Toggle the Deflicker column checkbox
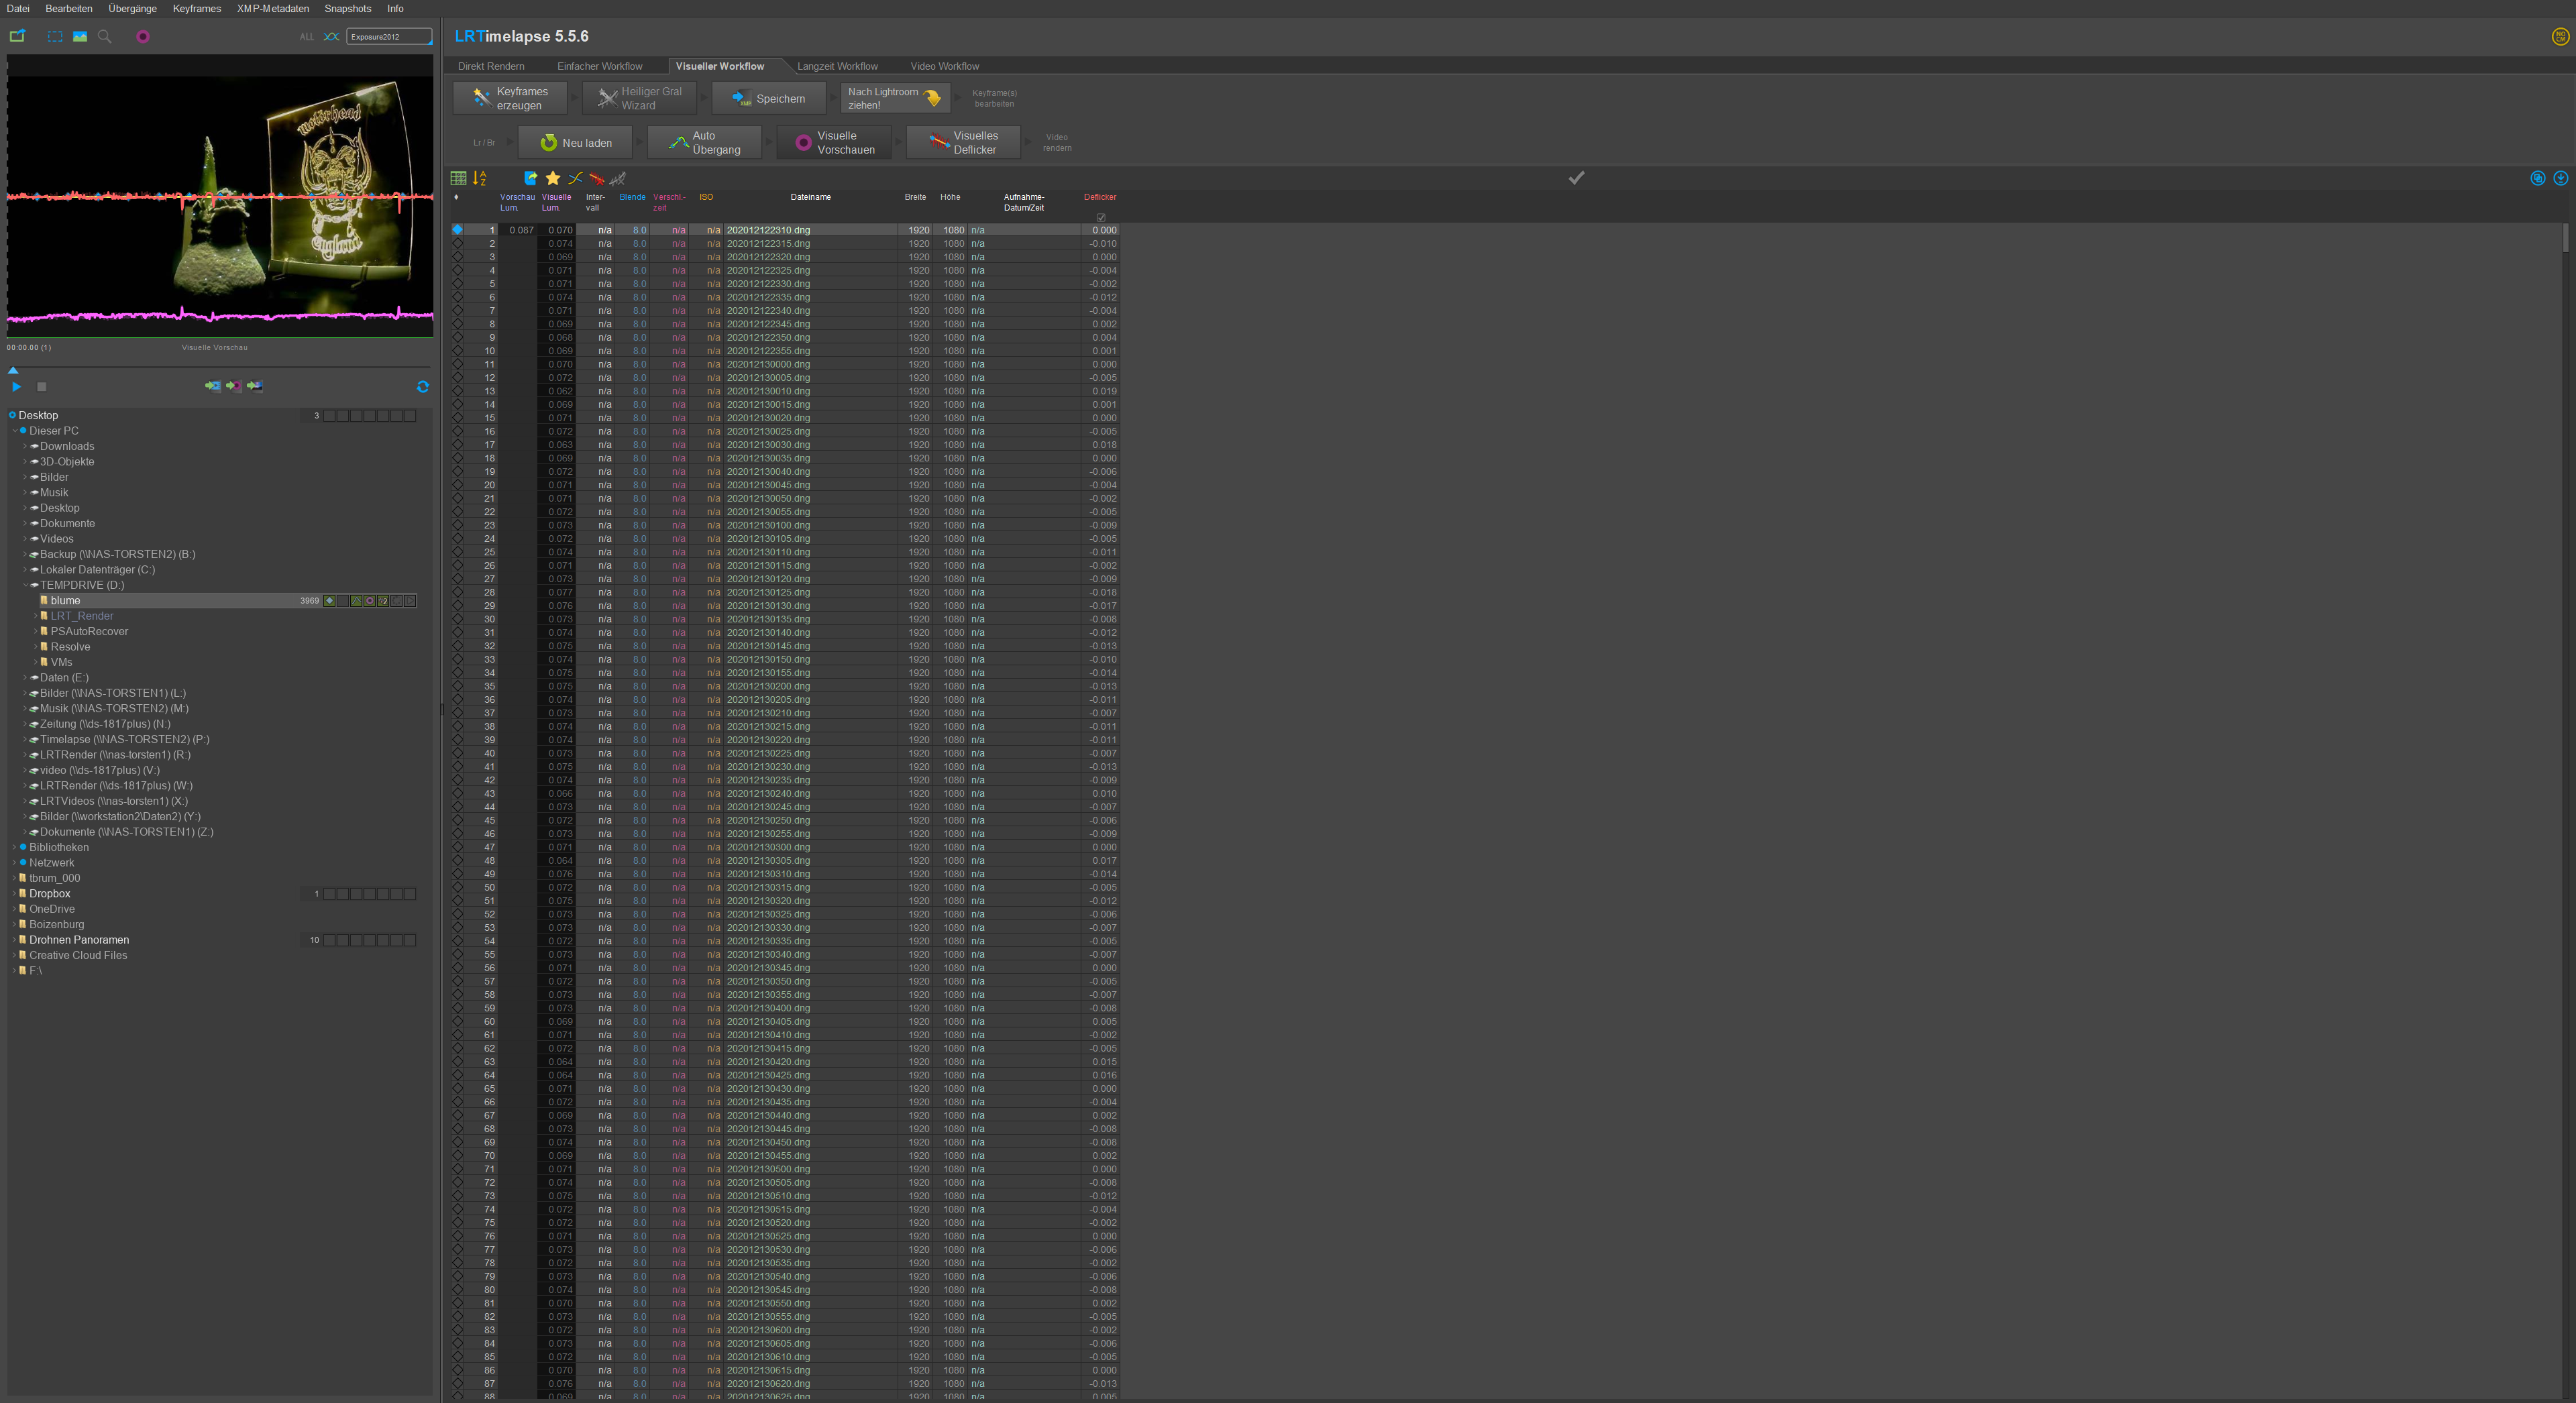Screen dimensions: 2576x1403 click(1101, 217)
